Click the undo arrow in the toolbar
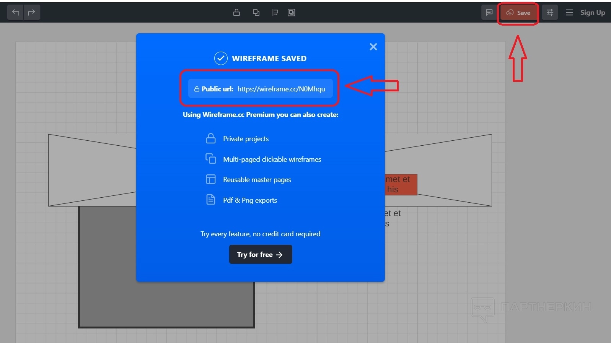Image resolution: width=611 pixels, height=343 pixels. 16,12
